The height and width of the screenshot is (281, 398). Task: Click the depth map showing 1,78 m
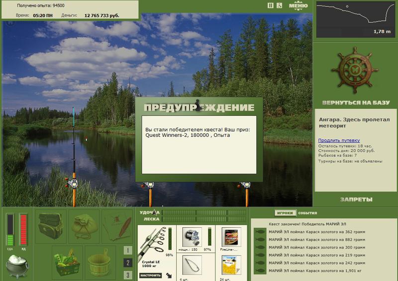click(x=356, y=19)
